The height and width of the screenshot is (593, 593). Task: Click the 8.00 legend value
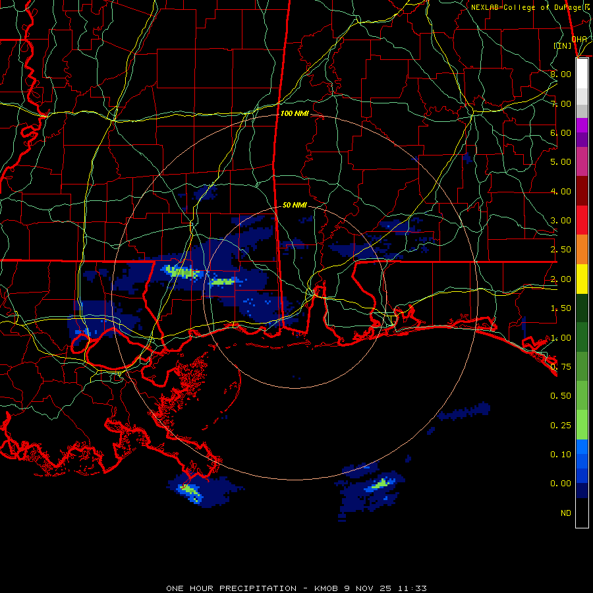[561, 74]
